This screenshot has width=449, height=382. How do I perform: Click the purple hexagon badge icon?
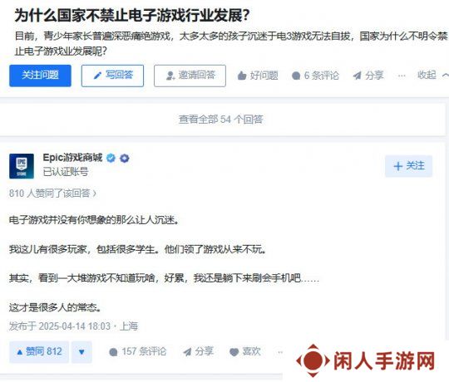124,158
